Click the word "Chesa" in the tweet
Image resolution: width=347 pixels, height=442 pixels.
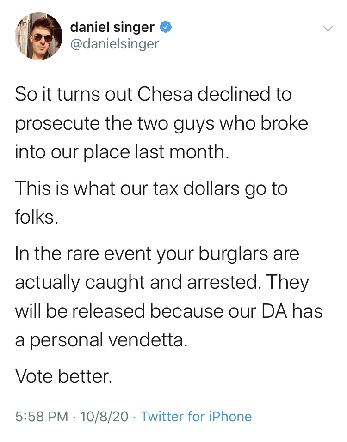pyautogui.click(x=173, y=95)
